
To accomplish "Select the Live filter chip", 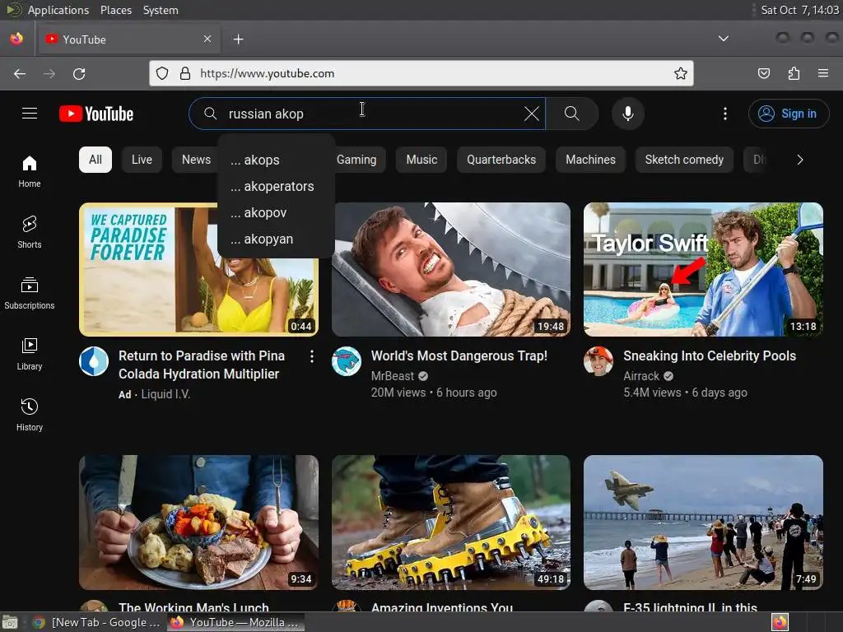I will (x=142, y=160).
